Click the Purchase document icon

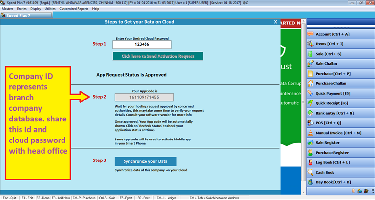311,74
